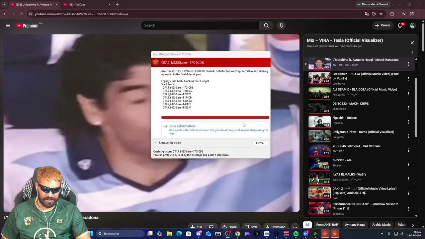Open File Explorer from the taskbar

click(x=169, y=234)
